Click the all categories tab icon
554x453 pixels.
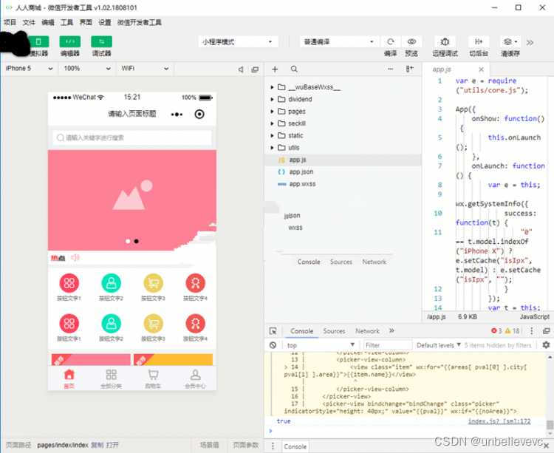pos(111,375)
